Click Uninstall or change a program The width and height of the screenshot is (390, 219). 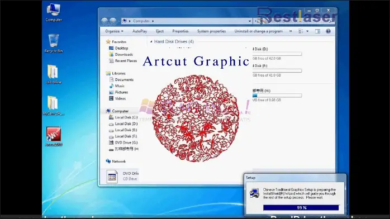[x=259, y=31]
